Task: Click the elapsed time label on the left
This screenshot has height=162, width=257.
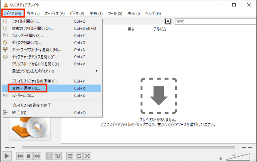Action: tap(10, 148)
